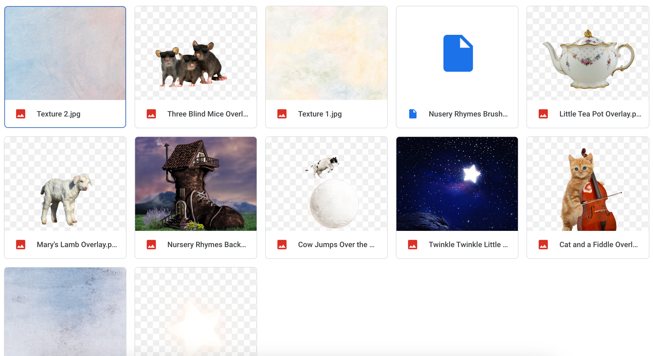Click the image icon beside Little Tea Pot Overlay

[543, 114]
